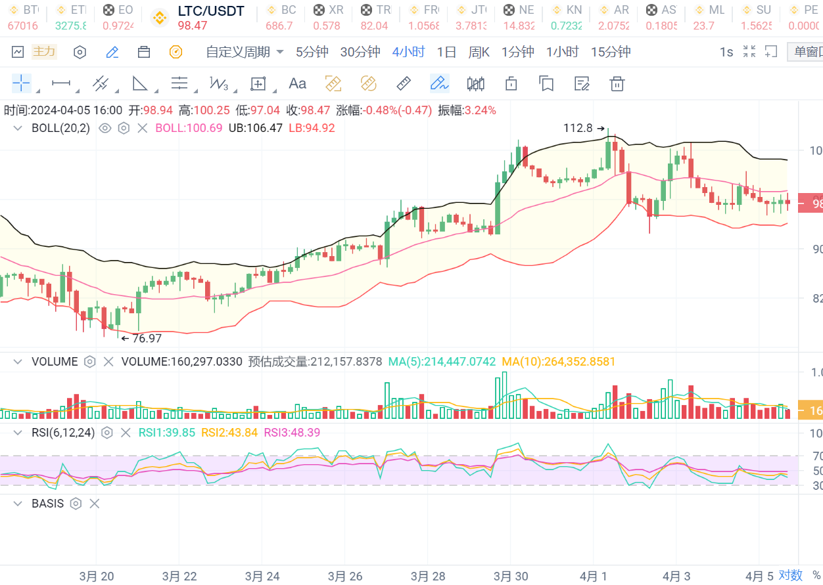Delete drawings with the trash can icon
The image size is (823, 585).
tap(617, 83)
